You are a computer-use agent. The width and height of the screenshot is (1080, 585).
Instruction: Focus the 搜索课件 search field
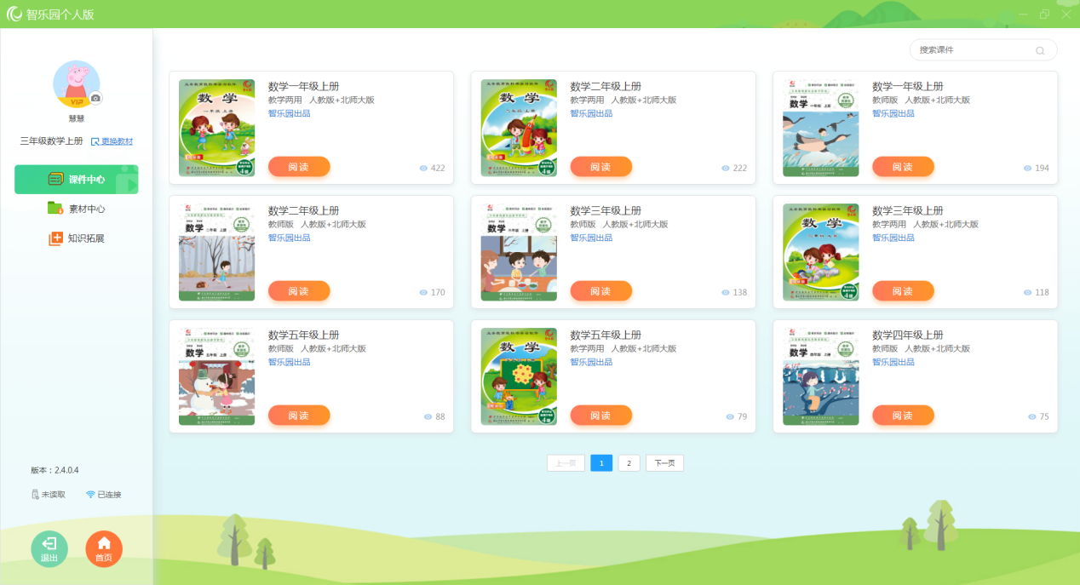(x=983, y=49)
